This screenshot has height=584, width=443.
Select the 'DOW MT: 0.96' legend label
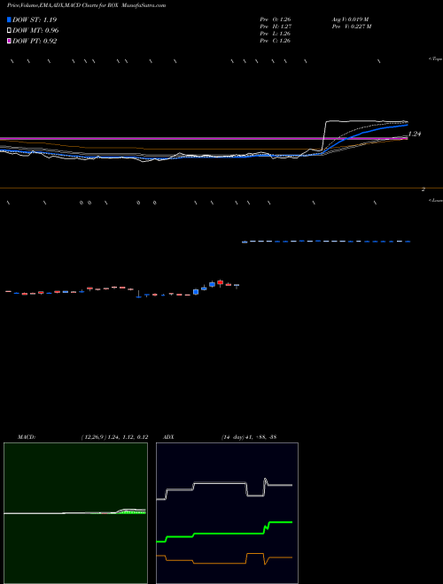click(35, 31)
